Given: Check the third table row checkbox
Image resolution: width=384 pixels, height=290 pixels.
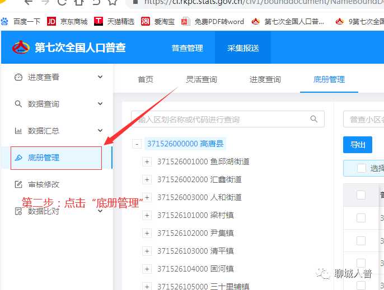Looking at the screenshot, I should 361,263.
